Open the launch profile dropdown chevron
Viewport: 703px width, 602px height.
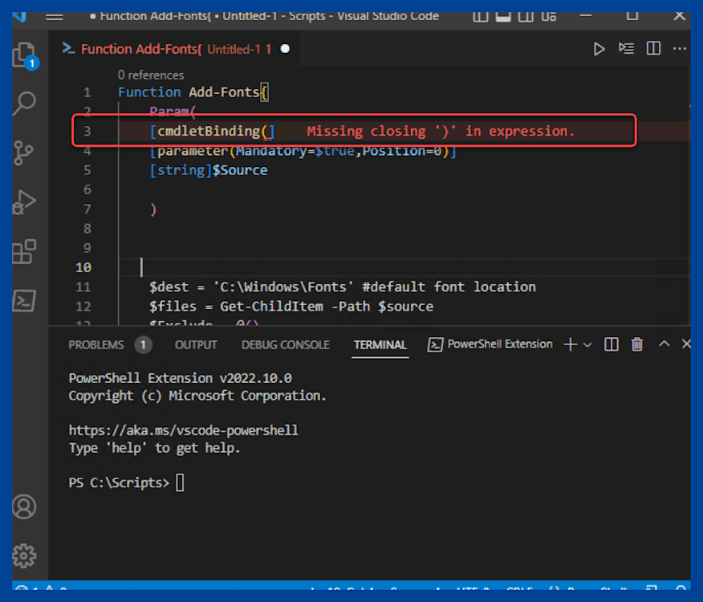[x=587, y=345]
